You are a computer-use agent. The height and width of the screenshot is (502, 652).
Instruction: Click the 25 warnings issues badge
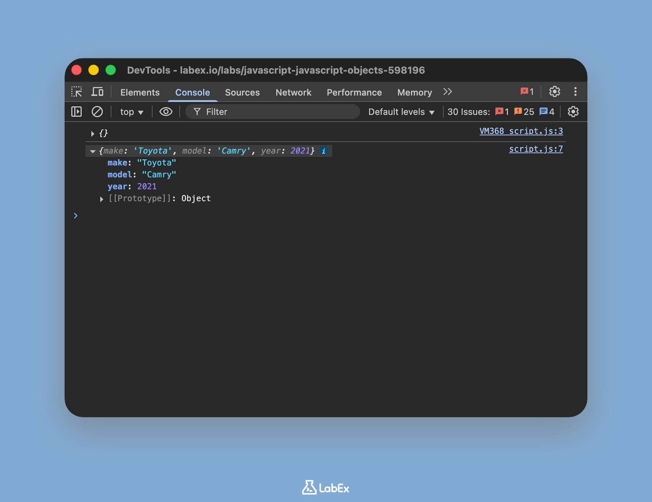524,112
